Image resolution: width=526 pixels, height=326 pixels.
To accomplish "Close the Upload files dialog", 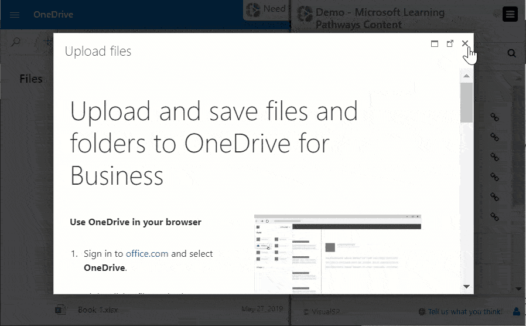I will click(x=464, y=43).
